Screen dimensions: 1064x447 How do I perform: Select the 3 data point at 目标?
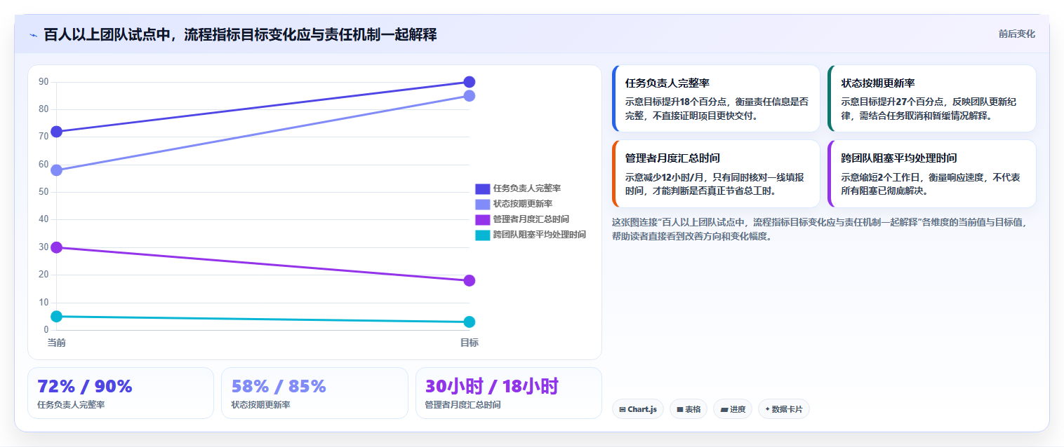click(470, 322)
